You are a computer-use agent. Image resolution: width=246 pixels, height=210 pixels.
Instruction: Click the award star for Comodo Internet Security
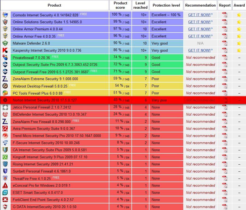coord(239,15)
